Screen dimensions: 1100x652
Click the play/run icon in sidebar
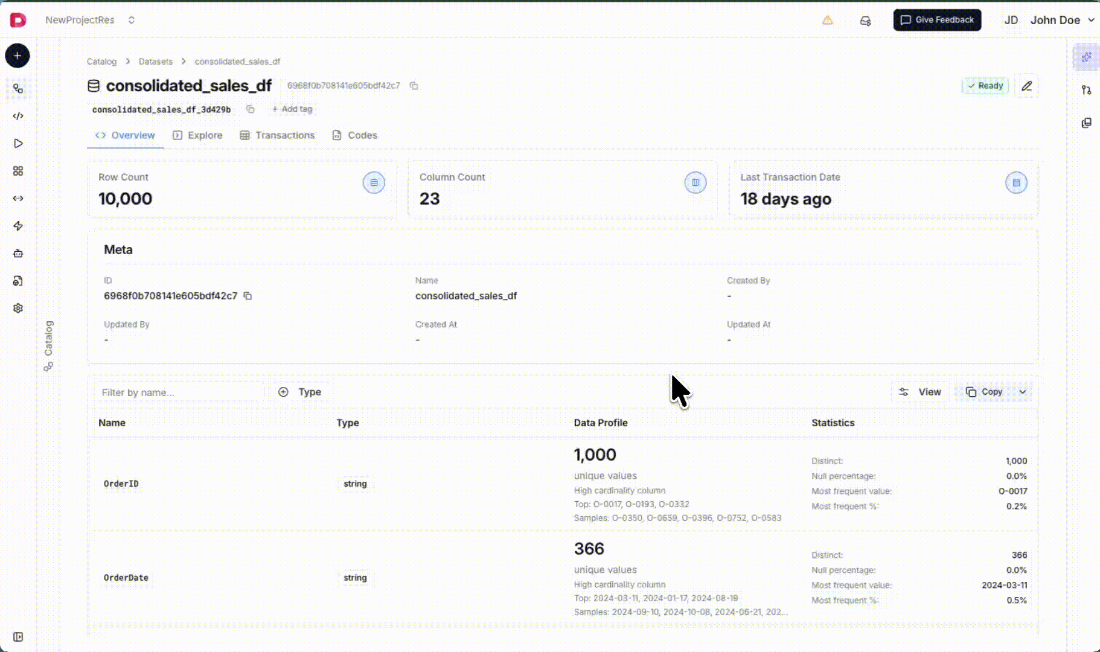tap(18, 144)
